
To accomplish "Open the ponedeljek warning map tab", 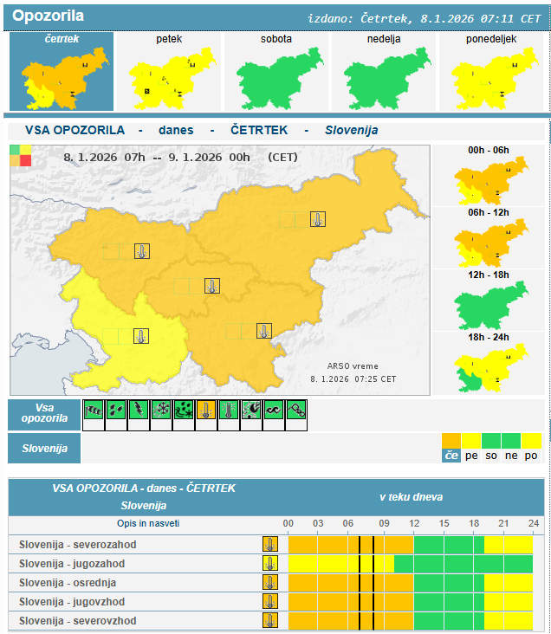I will tap(490, 72).
